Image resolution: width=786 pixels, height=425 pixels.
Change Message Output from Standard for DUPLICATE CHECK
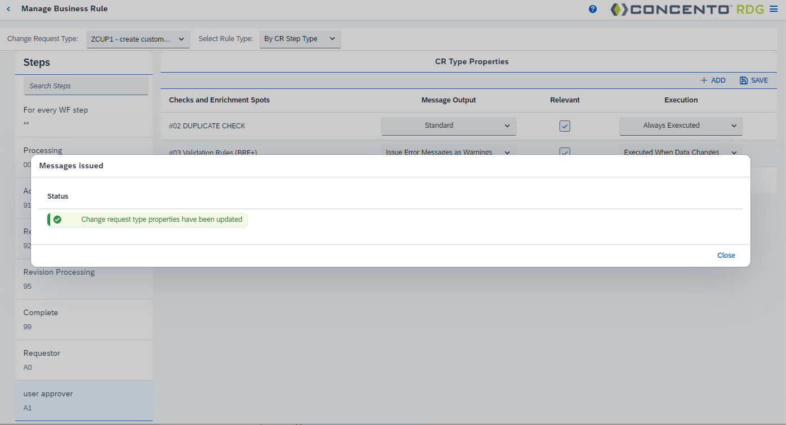[x=448, y=126]
